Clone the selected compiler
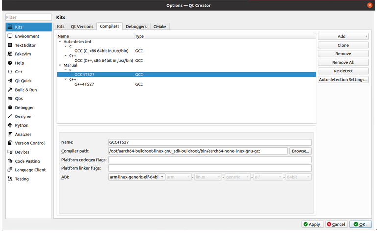Screen dimensions: 377x233 pyautogui.click(x=343, y=45)
